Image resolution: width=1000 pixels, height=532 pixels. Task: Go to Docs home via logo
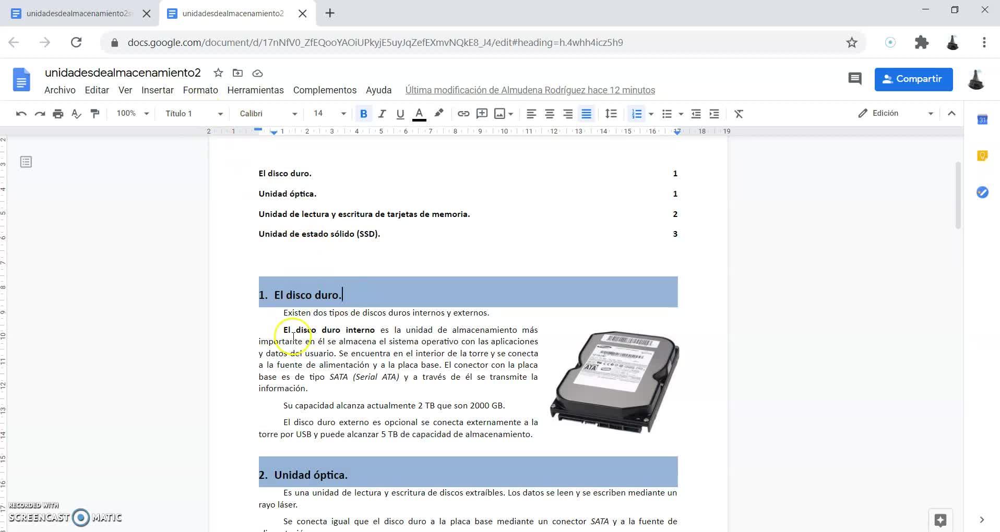click(21, 79)
